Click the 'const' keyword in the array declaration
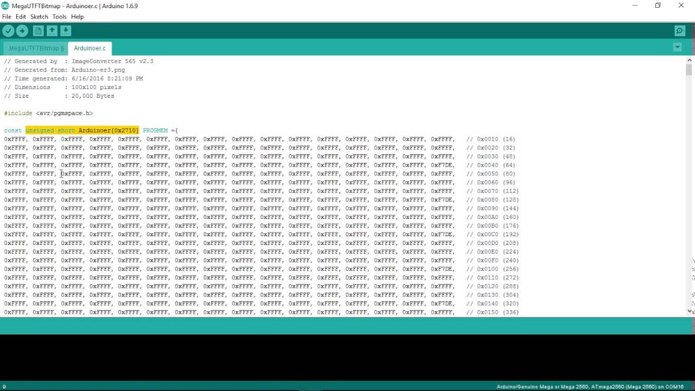 coord(13,130)
